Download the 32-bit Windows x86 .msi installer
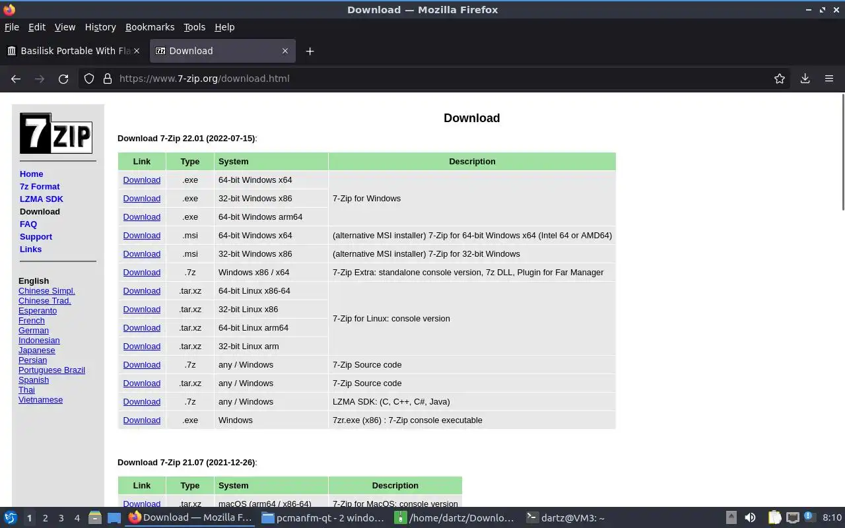 (141, 254)
